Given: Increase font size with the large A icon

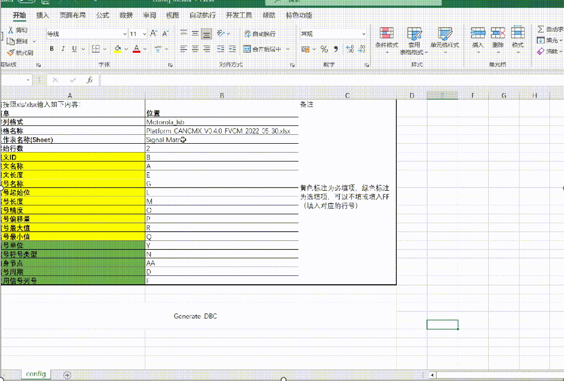Looking at the screenshot, I should pyautogui.click(x=154, y=33).
